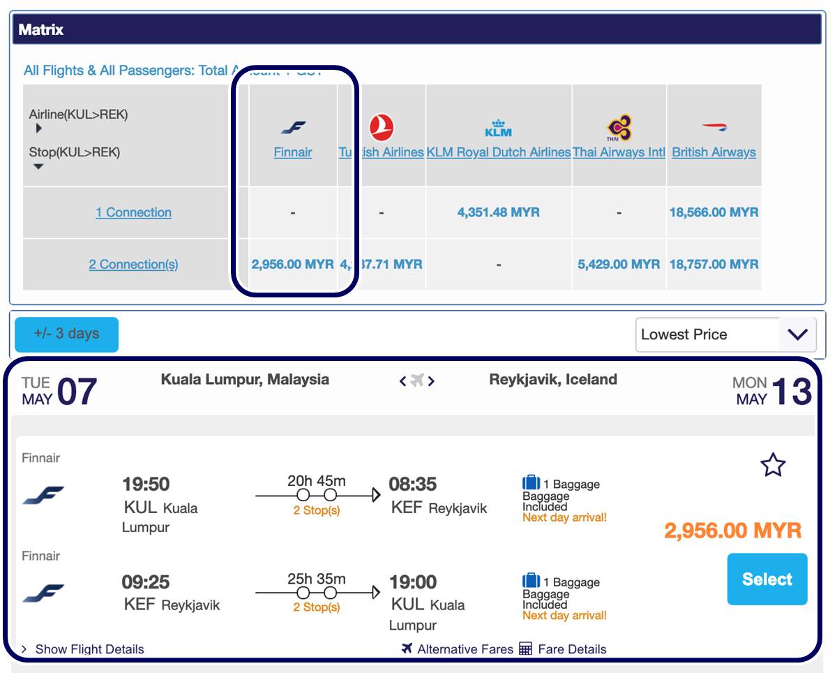Click the British Airways ribbon logo
Screen dimensions: 837x673
tap(714, 128)
